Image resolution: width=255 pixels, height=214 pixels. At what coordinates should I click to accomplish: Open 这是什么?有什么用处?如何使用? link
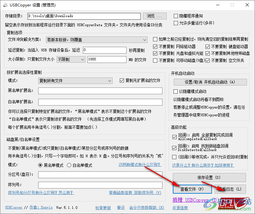tap(203, 165)
